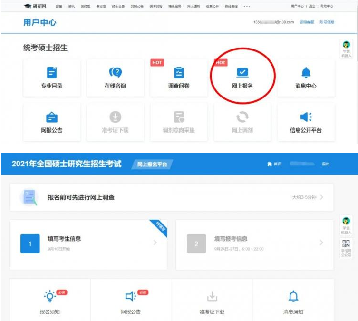Click 退出 in top navigation bar
This screenshot has height=321, width=358.
pos(312,6)
